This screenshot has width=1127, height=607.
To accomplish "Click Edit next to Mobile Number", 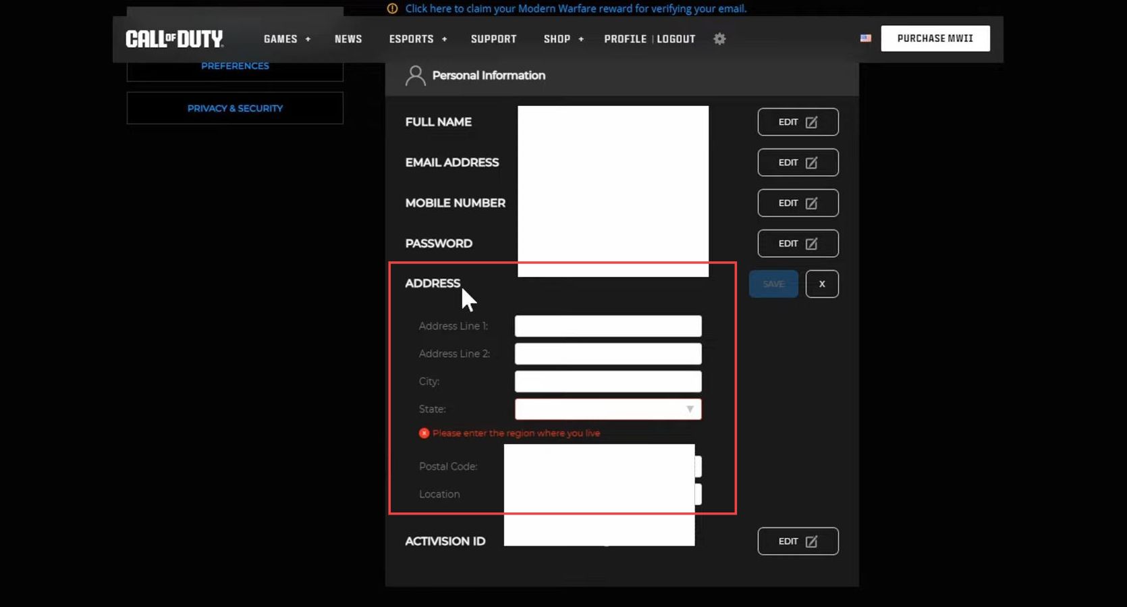I will pos(798,203).
